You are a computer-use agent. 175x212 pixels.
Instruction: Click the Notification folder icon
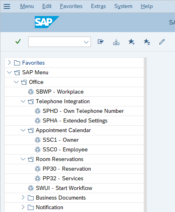pyautogui.click(x=31, y=208)
